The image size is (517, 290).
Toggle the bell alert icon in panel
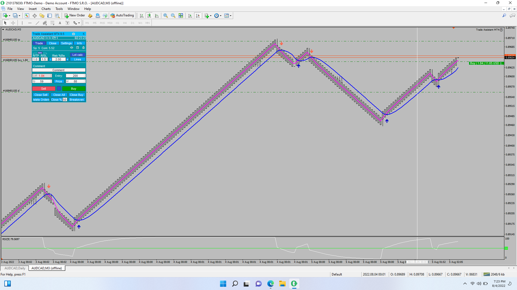coord(83,48)
